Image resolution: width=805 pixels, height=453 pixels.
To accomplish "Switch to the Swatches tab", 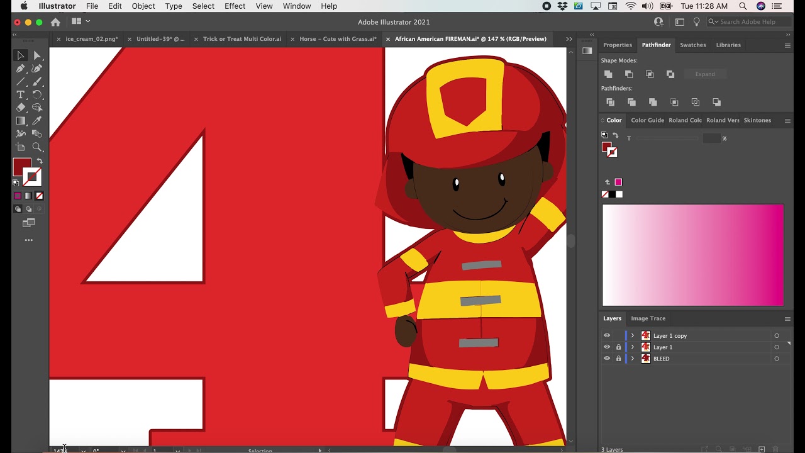I will click(x=693, y=45).
